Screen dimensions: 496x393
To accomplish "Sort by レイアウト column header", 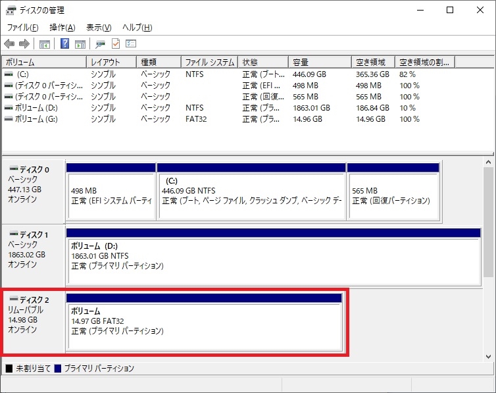I will pyautogui.click(x=111, y=62).
